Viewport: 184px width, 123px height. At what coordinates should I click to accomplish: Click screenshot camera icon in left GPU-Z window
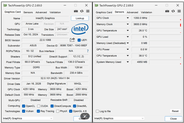(x=76, y=11)
